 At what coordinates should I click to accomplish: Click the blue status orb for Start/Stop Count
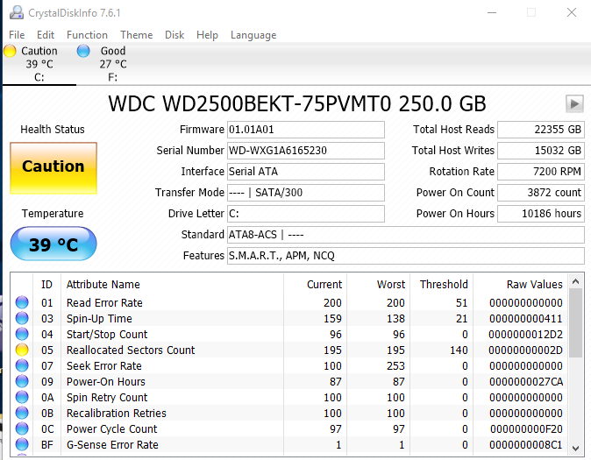click(x=22, y=334)
